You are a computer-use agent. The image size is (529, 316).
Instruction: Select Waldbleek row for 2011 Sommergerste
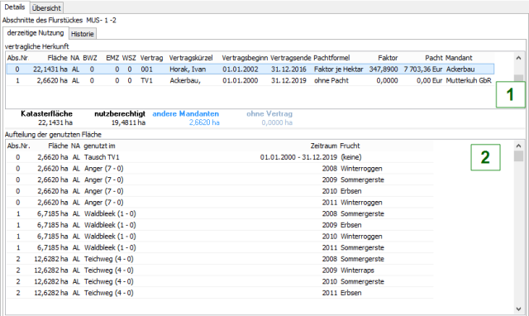coord(220,247)
